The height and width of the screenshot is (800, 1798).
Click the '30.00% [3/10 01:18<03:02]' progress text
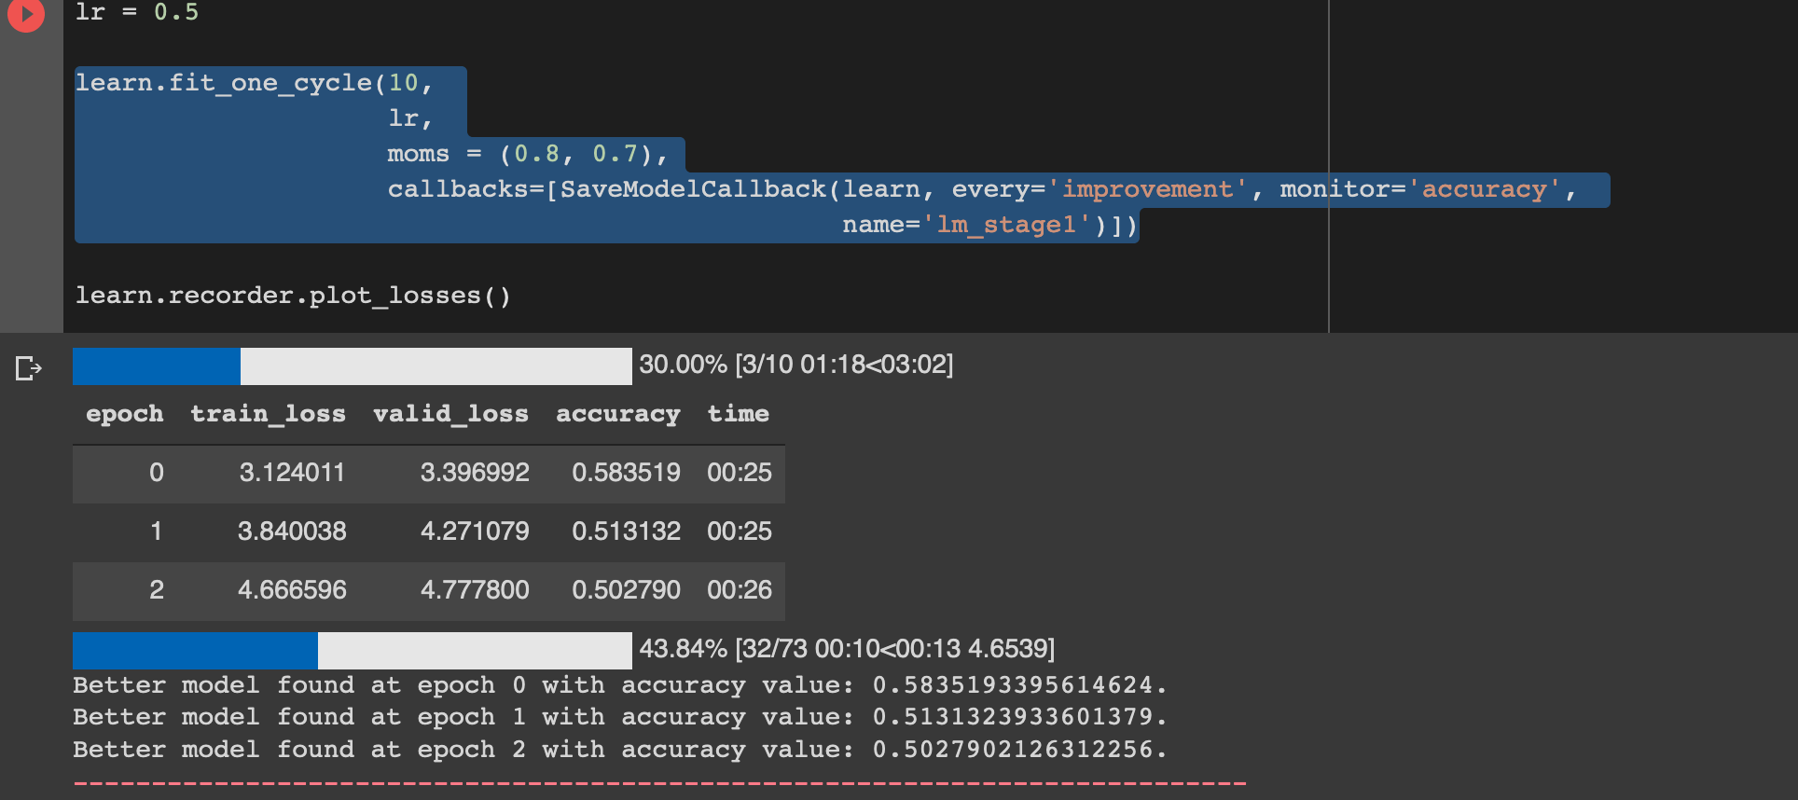(x=796, y=365)
